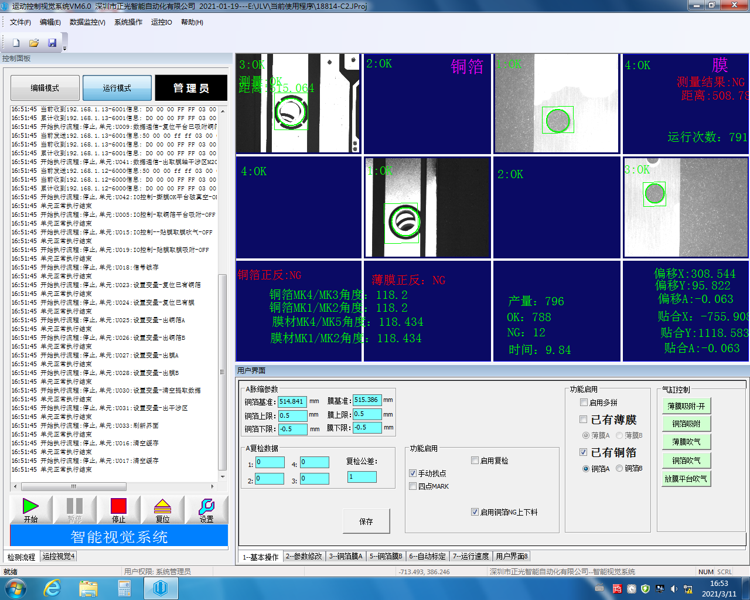Click the green shield tray icon

pos(646,589)
